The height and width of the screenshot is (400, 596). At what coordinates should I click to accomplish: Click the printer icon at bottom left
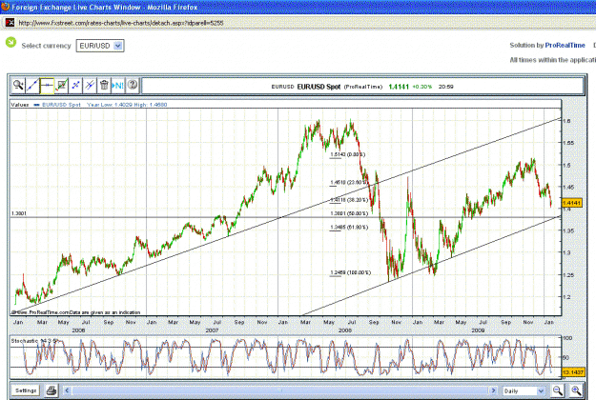(51, 390)
